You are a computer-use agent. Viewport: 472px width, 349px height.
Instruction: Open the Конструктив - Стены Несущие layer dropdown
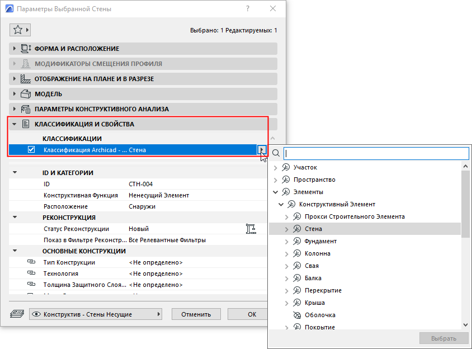click(x=96, y=314)
